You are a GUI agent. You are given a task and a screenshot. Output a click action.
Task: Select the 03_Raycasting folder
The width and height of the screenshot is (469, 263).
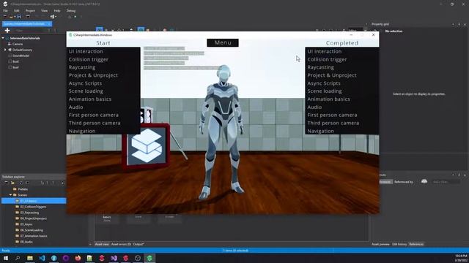[x=29, y=213]
